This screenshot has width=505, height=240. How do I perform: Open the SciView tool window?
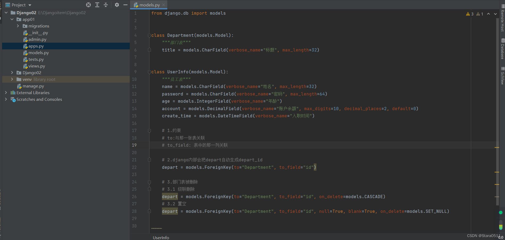tap(503, 76)
